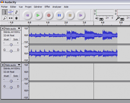Open output meter dropdown beside speaker
The height and width of the screenshot is (103, 130).
[x=101, y=19]
